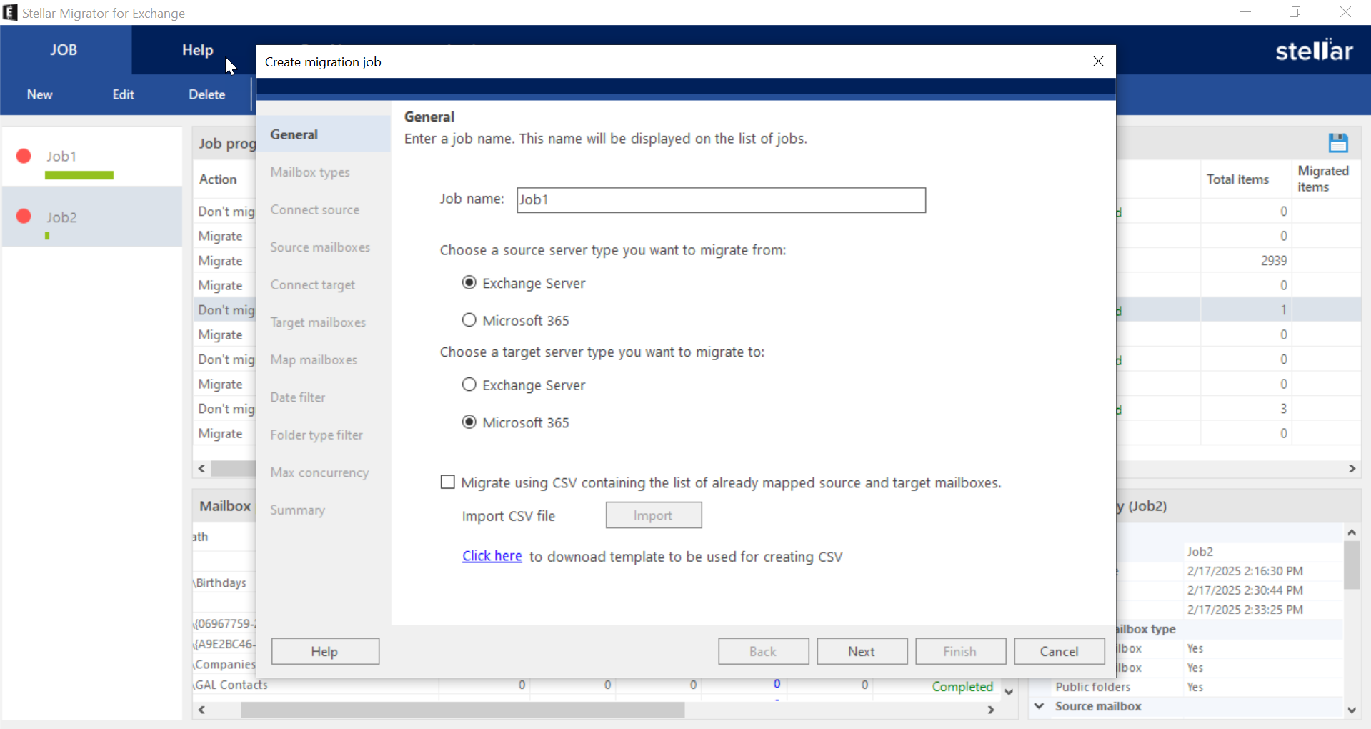1371x729 pixels.
Task: Click the Completed status text
Action: [962, 686]
